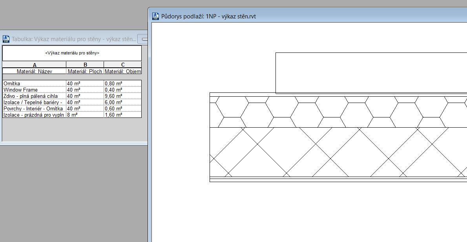Select column header A in the schedule
467x242 pixels.
click(35, 65)
